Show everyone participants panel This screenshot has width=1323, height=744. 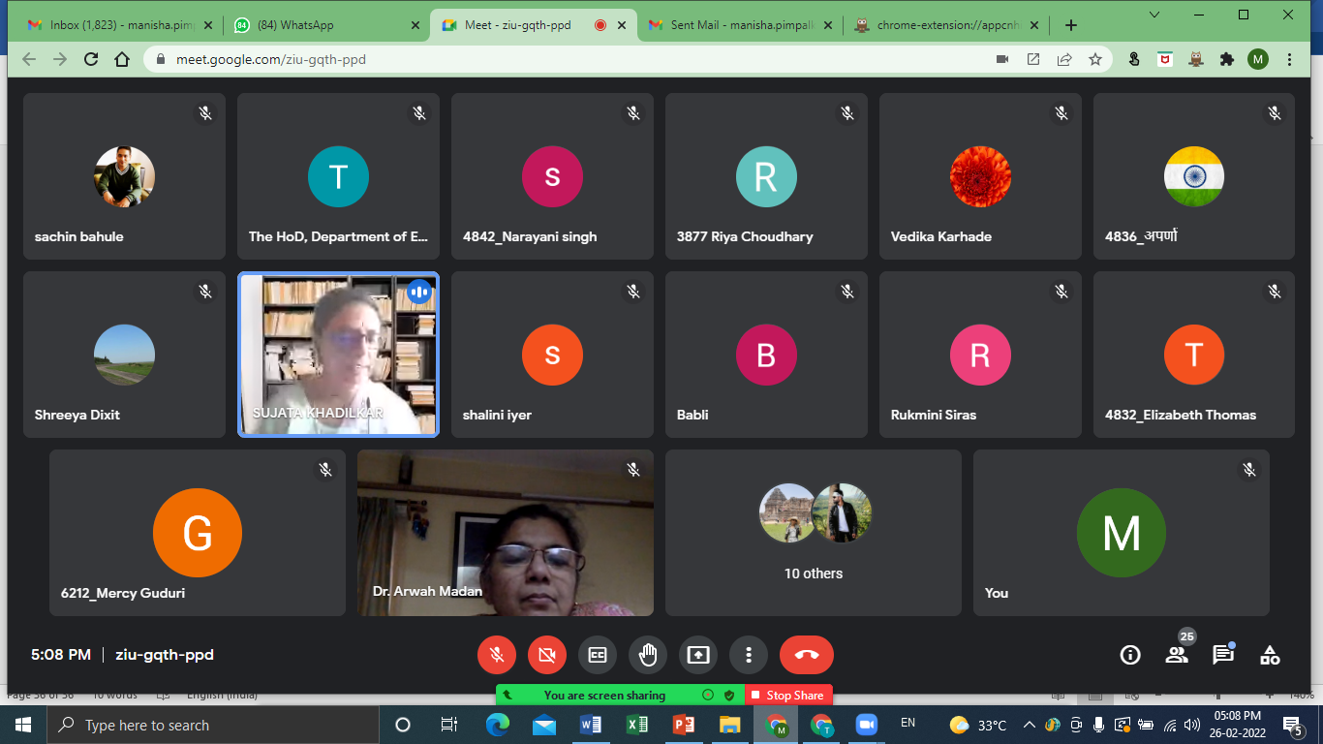[1177, 655]
